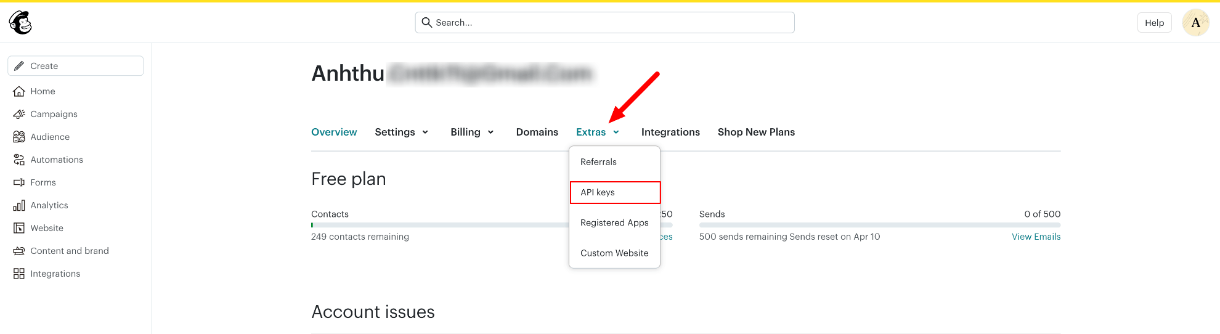Go to Integrations in sidebar
This screenshot has width=1220, height=334.
pyautogui.click(x=55, y=274)
